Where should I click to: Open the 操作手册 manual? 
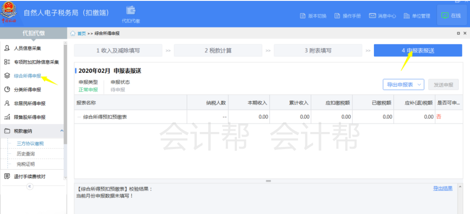pyautogui.click(x=348, y=16)
